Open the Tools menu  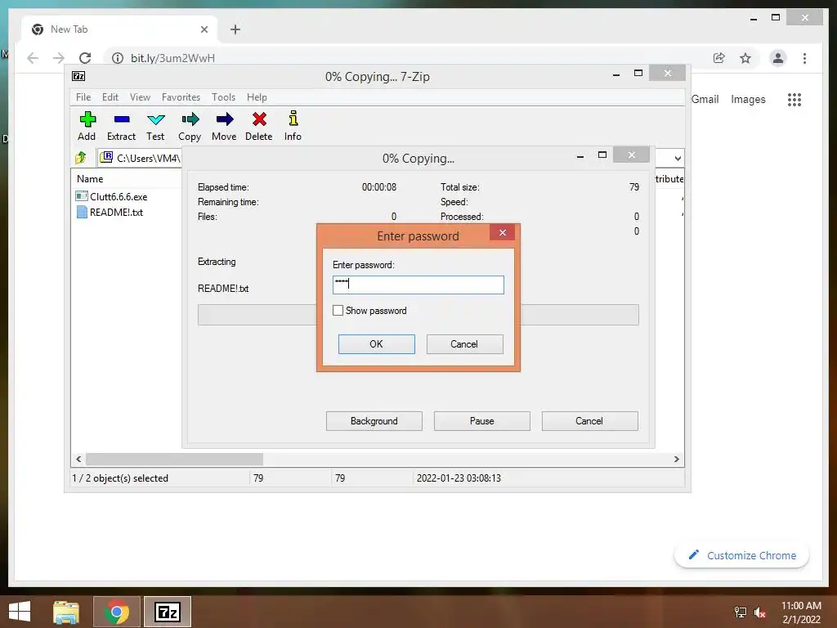pos(223,97)
